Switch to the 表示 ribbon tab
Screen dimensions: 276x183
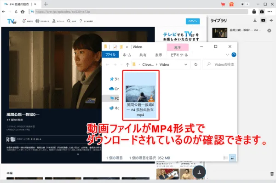click(x=158, y=55)
